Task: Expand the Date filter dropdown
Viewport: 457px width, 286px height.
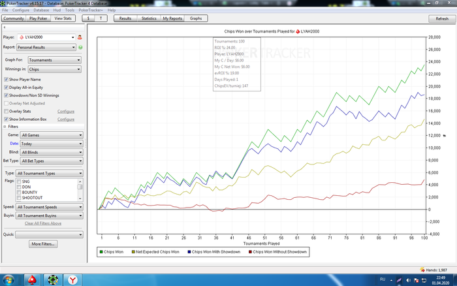Action: click(52, 144)
